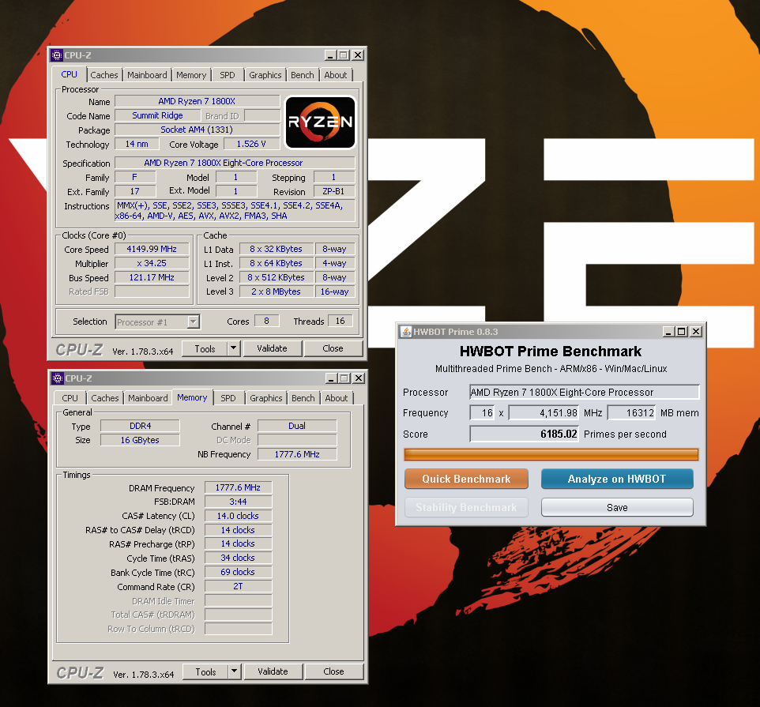
Task: Click Analyze on HWBOT button
Action: [x=617, y=479]
